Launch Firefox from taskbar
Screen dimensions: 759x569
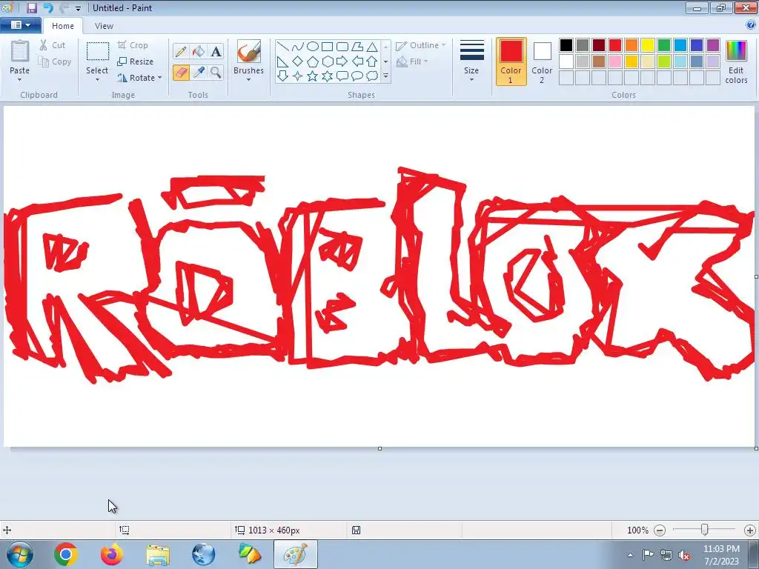click(x=112, y=554)
